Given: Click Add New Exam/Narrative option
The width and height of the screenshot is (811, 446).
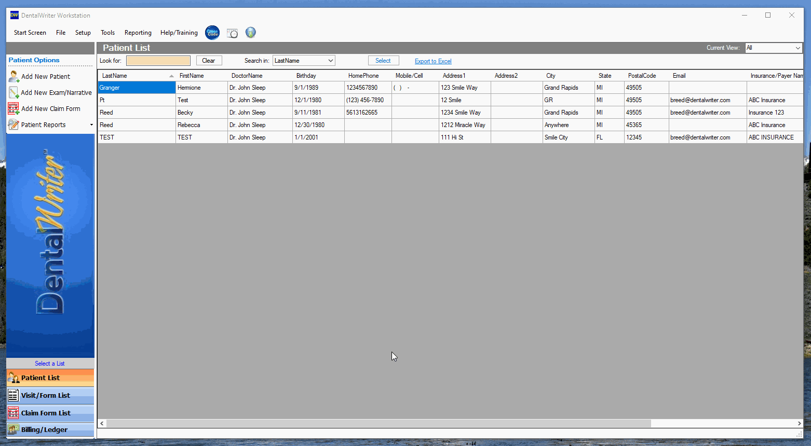Looking at the screenshot, I should click(x=56, y=93).
